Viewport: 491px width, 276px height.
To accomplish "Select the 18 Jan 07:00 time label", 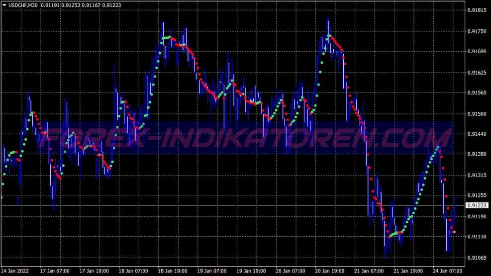I will 133,271.
